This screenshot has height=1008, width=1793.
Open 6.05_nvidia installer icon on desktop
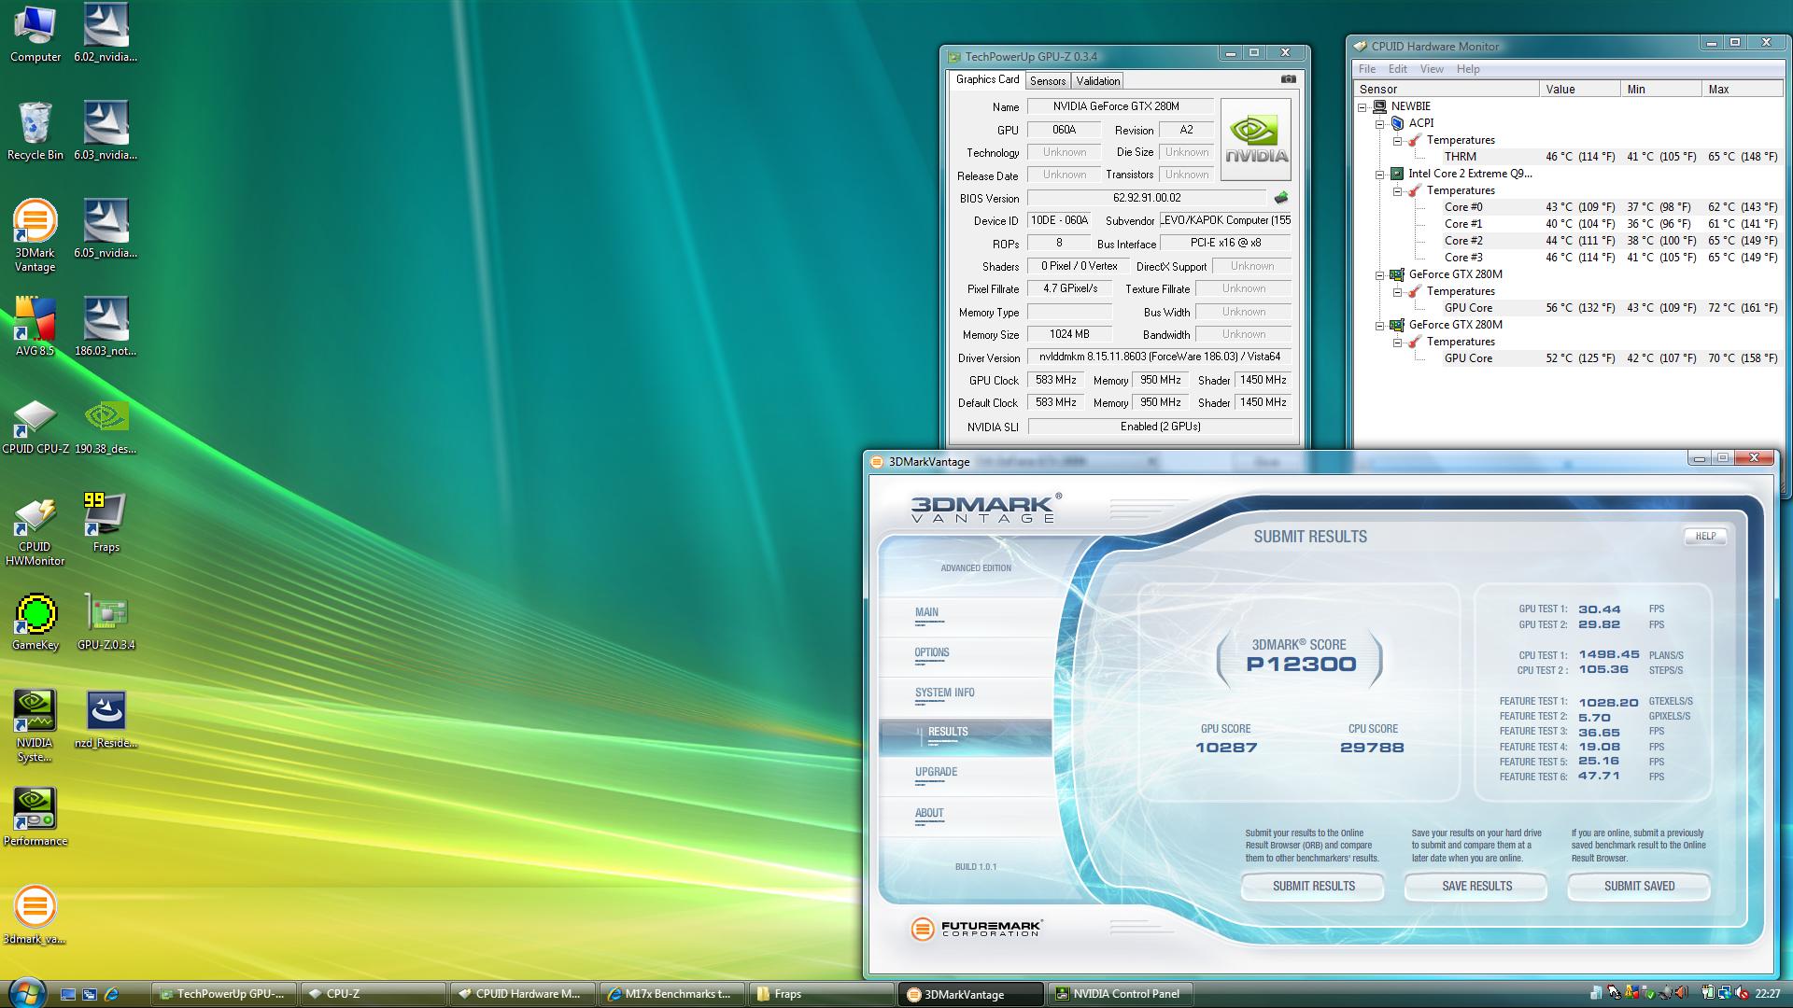(106, 230)
